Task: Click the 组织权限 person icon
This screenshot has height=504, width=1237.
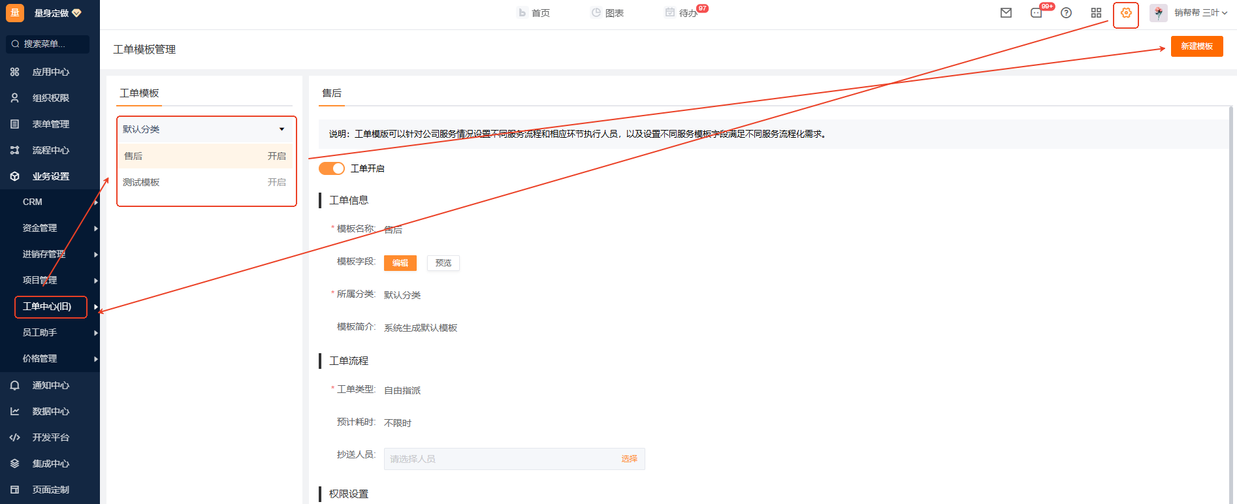Action: (x=14, y=98)
